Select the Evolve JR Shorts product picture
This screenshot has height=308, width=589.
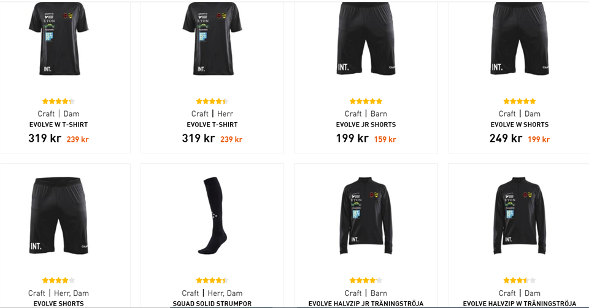tap(366, 39)
